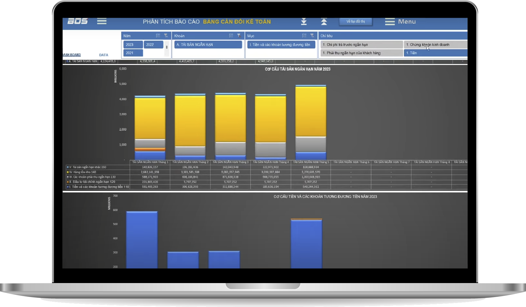Enable multi-select in the Khoản slicer
This screenshot has width=526, height=307.
pos(231,36)
